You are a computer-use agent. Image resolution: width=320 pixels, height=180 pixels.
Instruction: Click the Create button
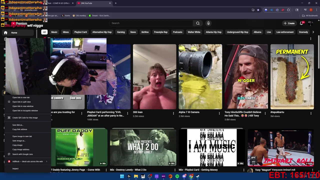point(289,23)
